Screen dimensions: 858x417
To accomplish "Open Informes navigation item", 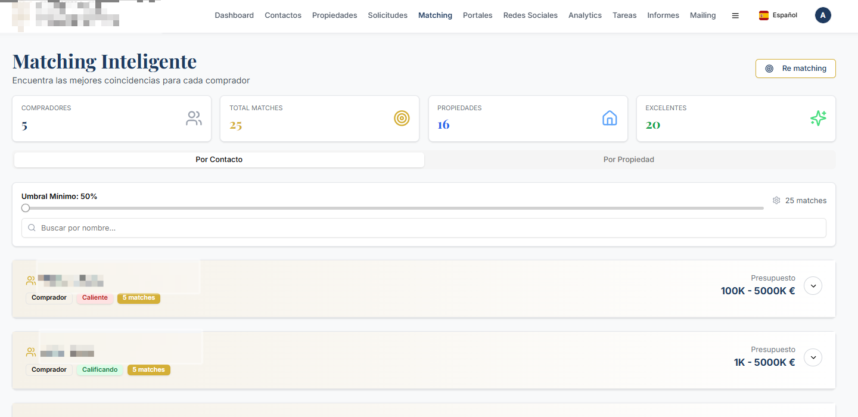I will tap(663, 15).
